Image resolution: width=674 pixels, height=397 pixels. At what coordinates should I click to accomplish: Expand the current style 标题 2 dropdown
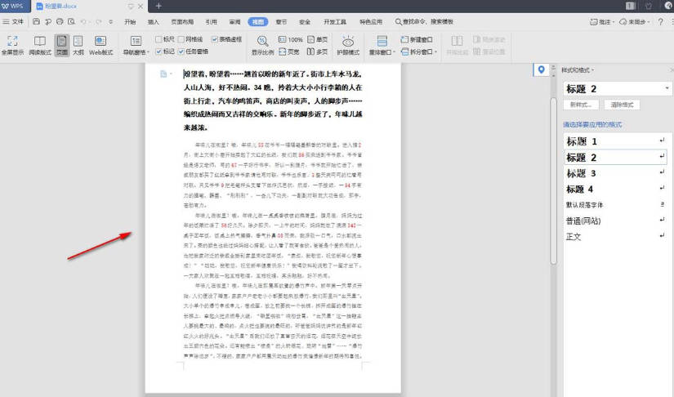(x=667, y=88)
